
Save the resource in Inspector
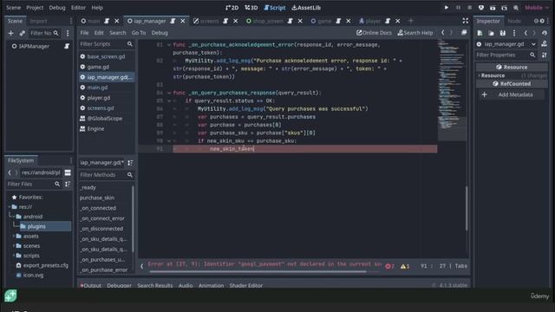click(x=503, y=33)
